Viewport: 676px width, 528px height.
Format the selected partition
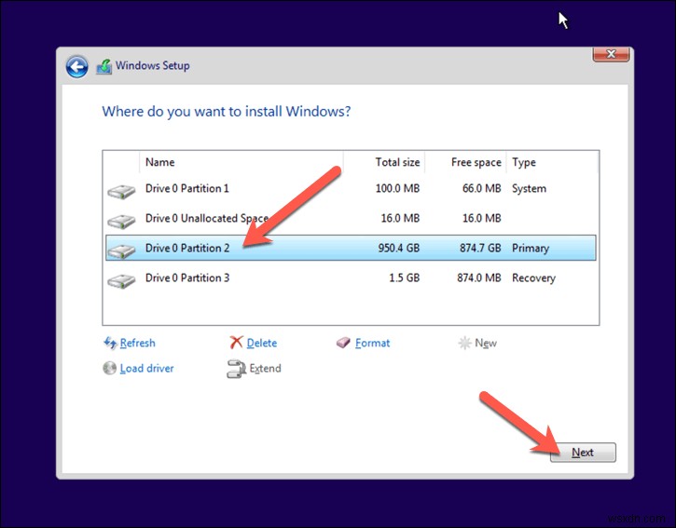pos(372,343)
